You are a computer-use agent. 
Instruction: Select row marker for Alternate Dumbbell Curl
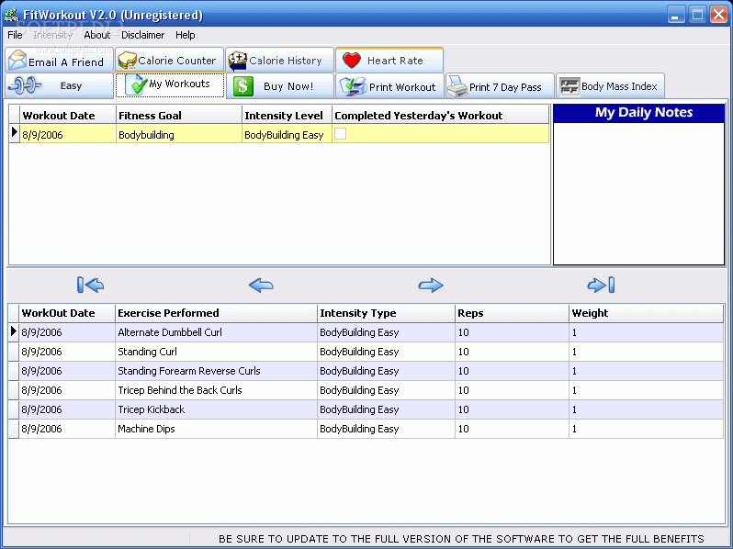point(14,331)
